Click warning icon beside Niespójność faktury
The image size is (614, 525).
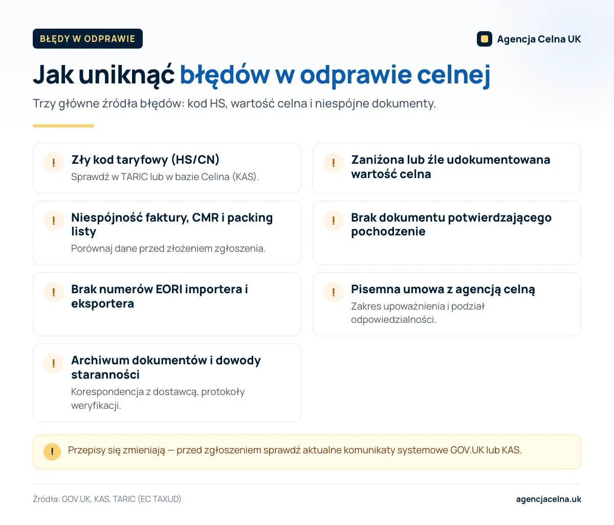(x=54, y=221)
